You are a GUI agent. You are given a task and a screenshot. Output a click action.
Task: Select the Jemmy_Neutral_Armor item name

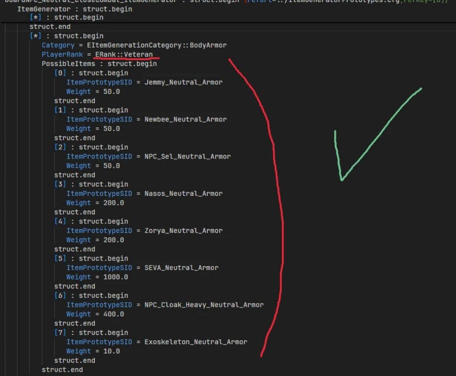pos(183,82)
